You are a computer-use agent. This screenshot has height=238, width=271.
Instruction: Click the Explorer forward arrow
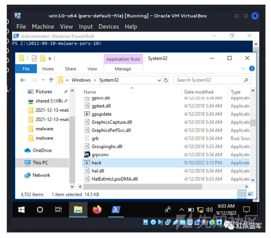pos(34,80)
